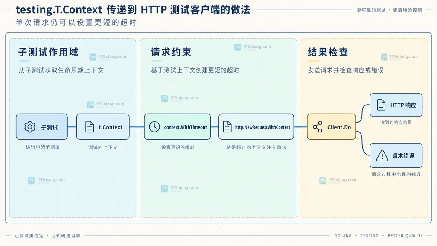437x246 pixels.
Task: Select the t.Context node label
Action: click(x=111, y=127)
